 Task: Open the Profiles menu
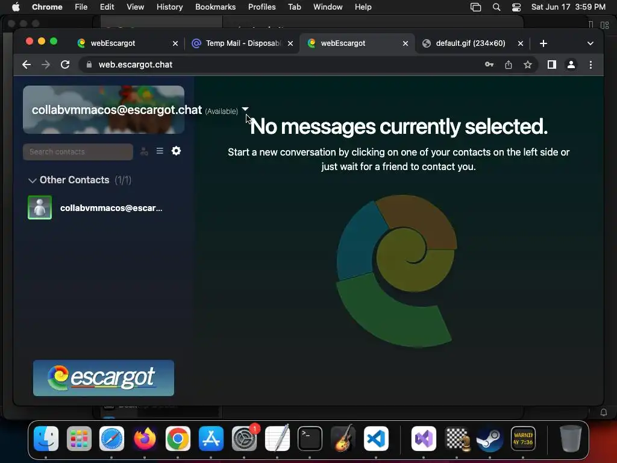pyautogui.click(x=262, y=7)
